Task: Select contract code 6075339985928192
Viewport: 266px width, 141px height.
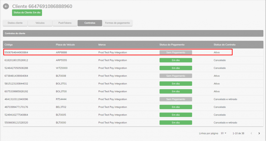Action: pos(16,91)
